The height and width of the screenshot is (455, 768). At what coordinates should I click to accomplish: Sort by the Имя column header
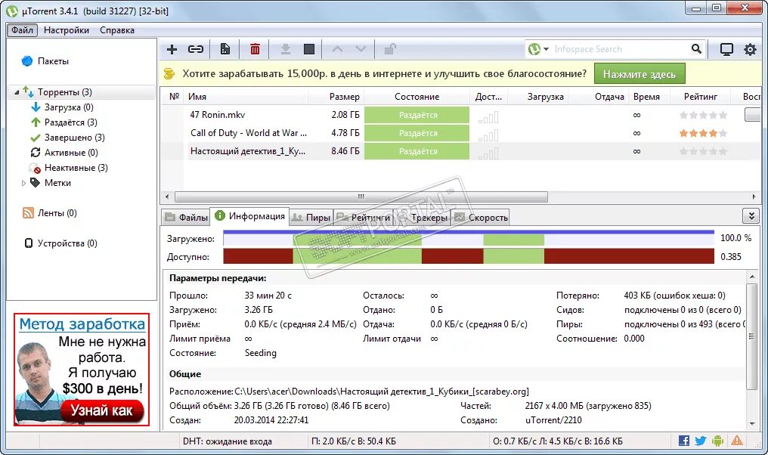point(246,97)
